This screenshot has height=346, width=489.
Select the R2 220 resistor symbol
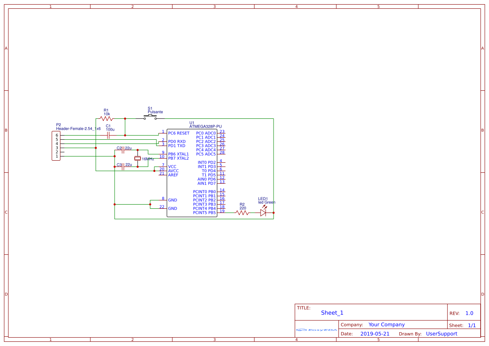[x=243, y=212]
